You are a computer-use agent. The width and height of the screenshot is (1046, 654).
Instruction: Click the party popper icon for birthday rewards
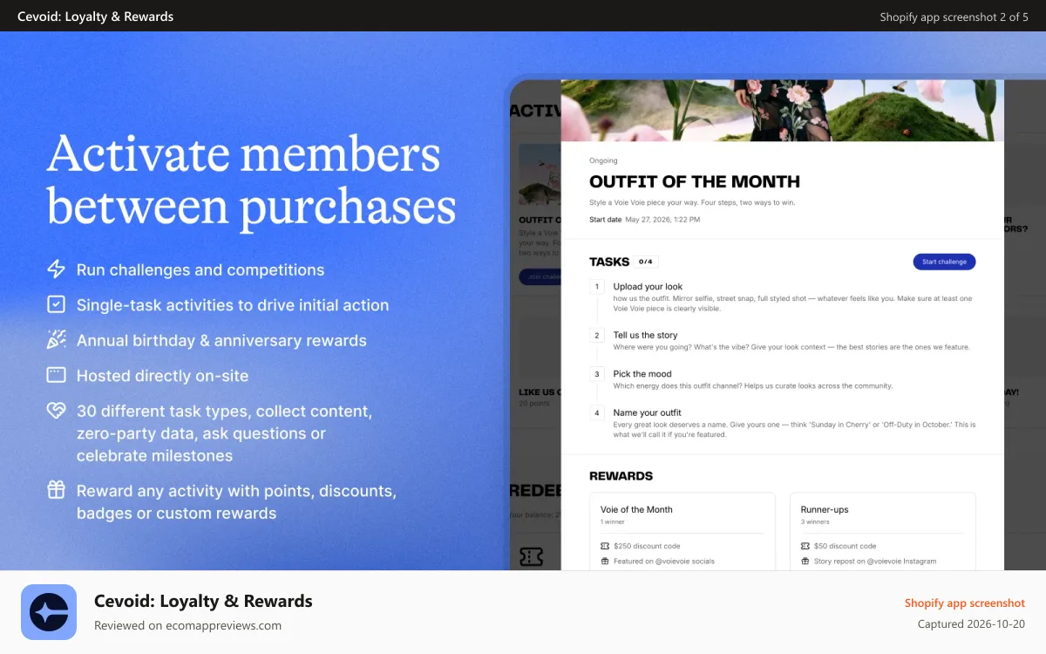click(x=56, y=340)
